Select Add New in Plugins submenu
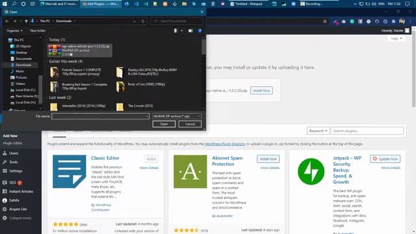The image size is (416, 234). pyautogui.click(x=10, y=136)
